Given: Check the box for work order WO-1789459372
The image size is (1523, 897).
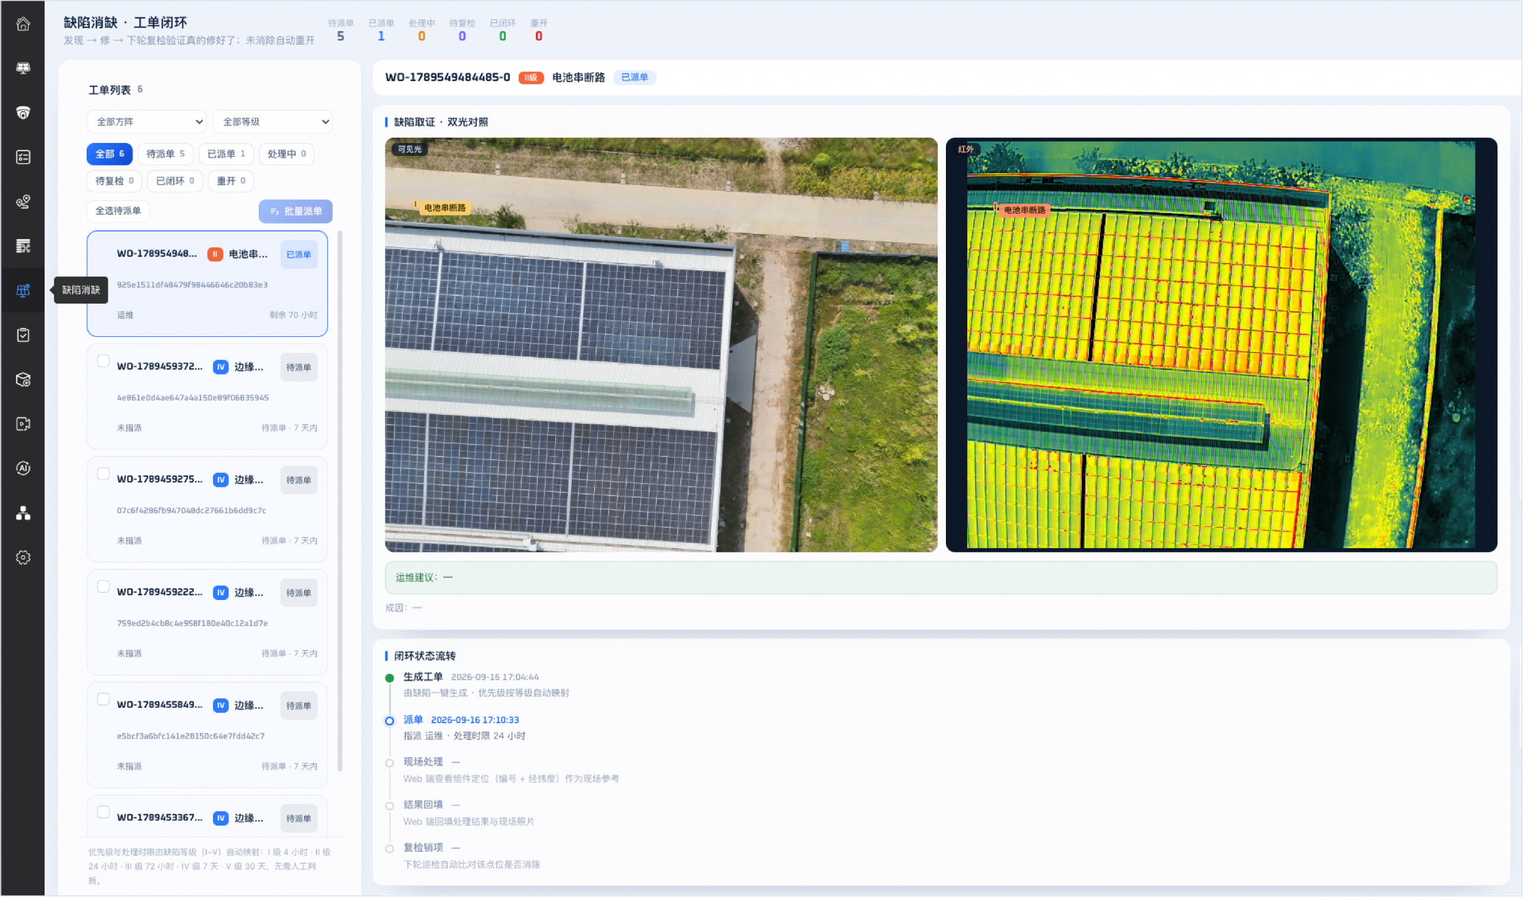Looking at the screenshot, I should tap(104, 361).
